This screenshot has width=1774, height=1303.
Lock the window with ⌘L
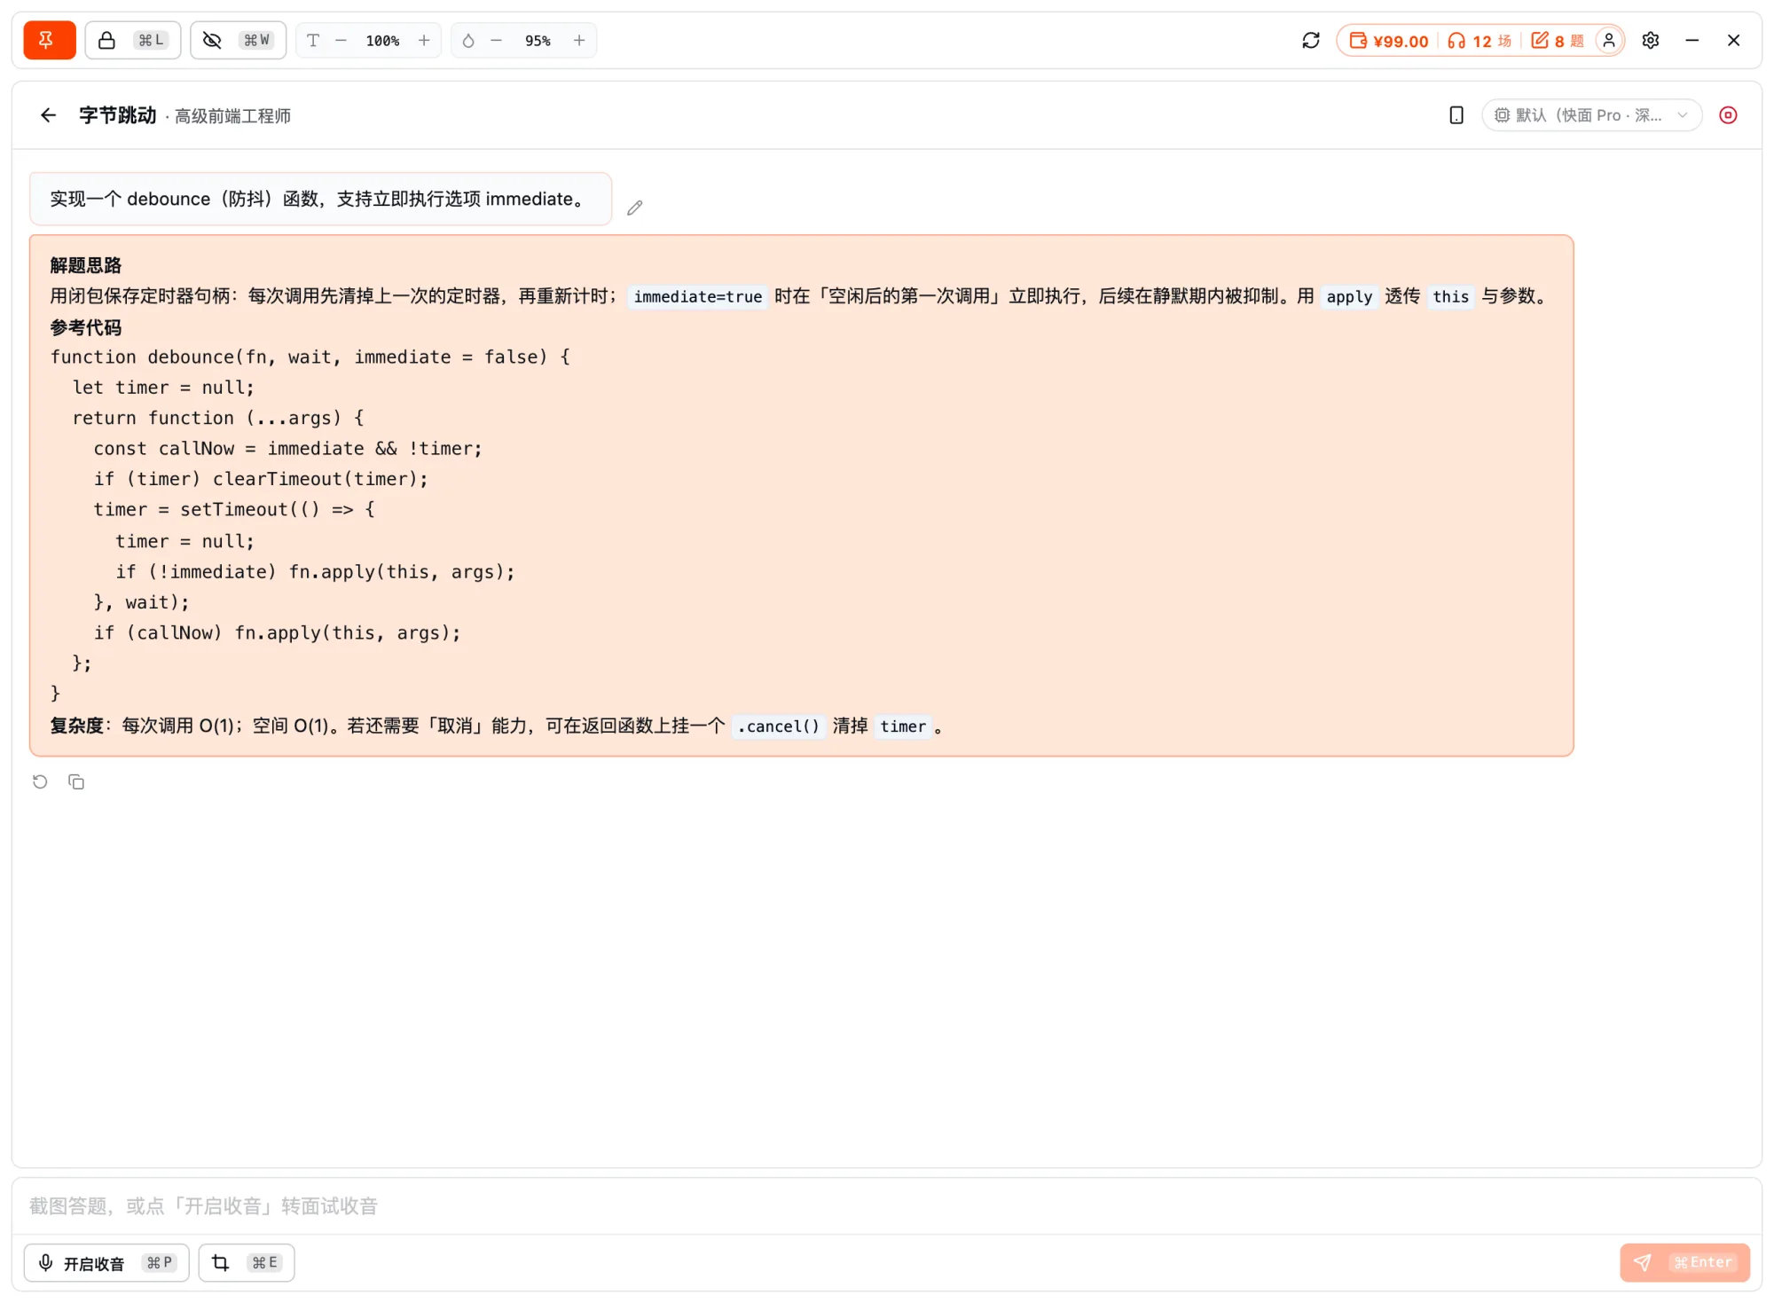[133, 40]
